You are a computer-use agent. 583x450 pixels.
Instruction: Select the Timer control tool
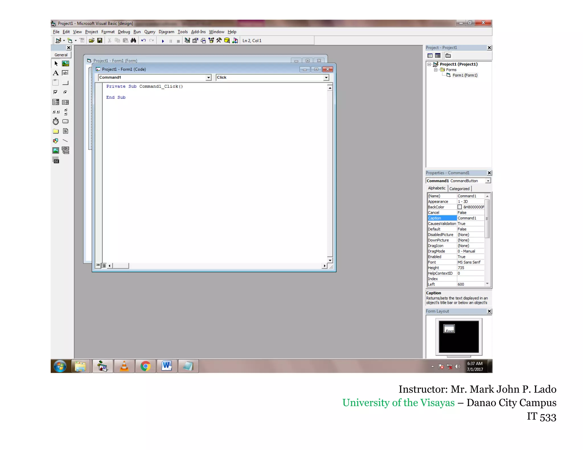click(x=56, y=121)
